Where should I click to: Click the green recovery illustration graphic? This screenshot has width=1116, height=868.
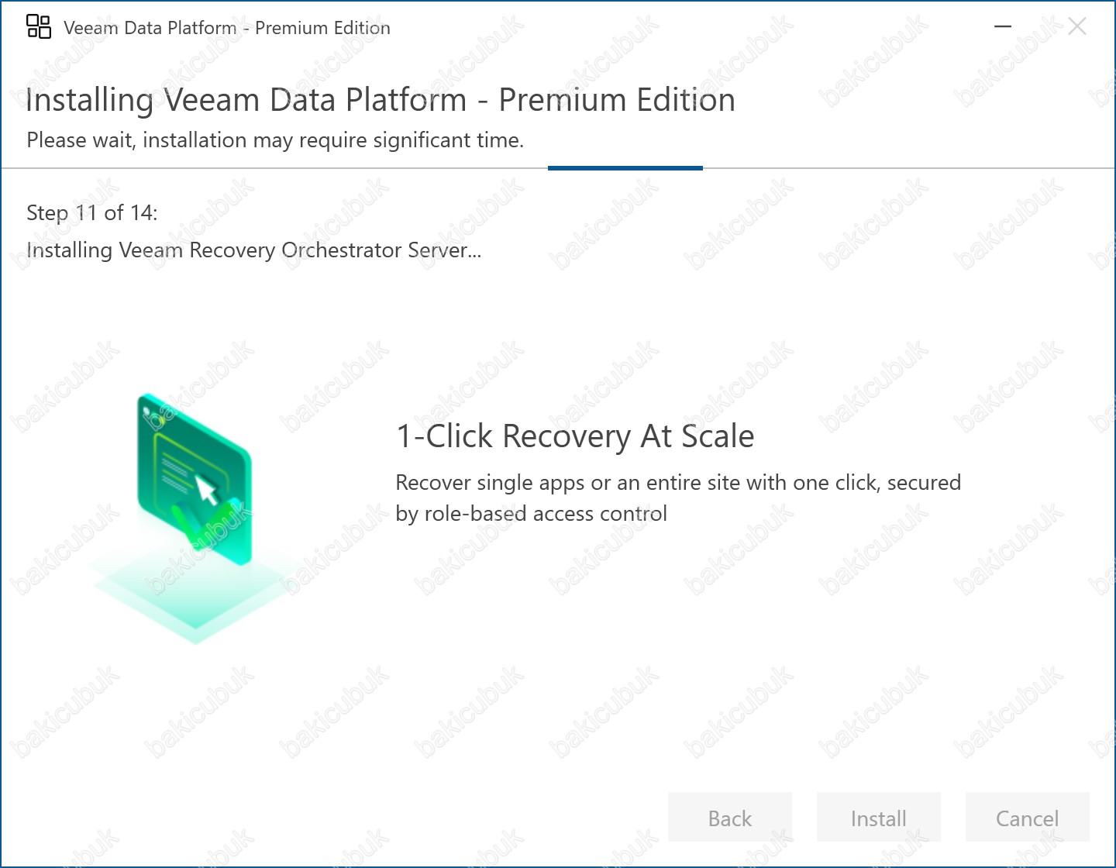pyautogui.click(x=195, y=480)
